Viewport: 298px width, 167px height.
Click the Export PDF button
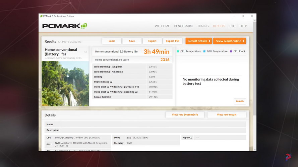click(173, 41)
